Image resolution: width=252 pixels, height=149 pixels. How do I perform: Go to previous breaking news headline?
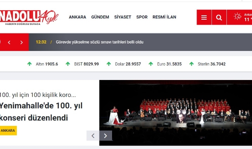coord(9,42)
